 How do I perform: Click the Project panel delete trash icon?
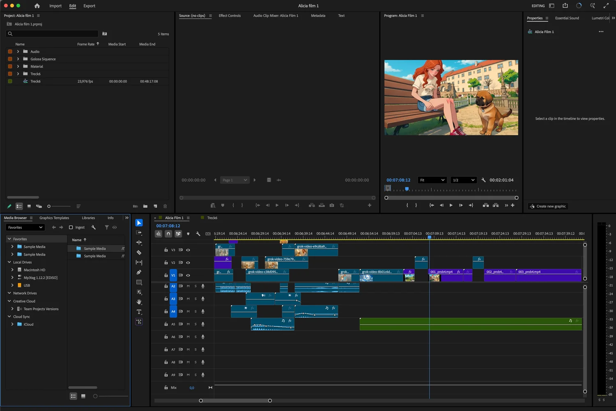[x=165, y=206]
